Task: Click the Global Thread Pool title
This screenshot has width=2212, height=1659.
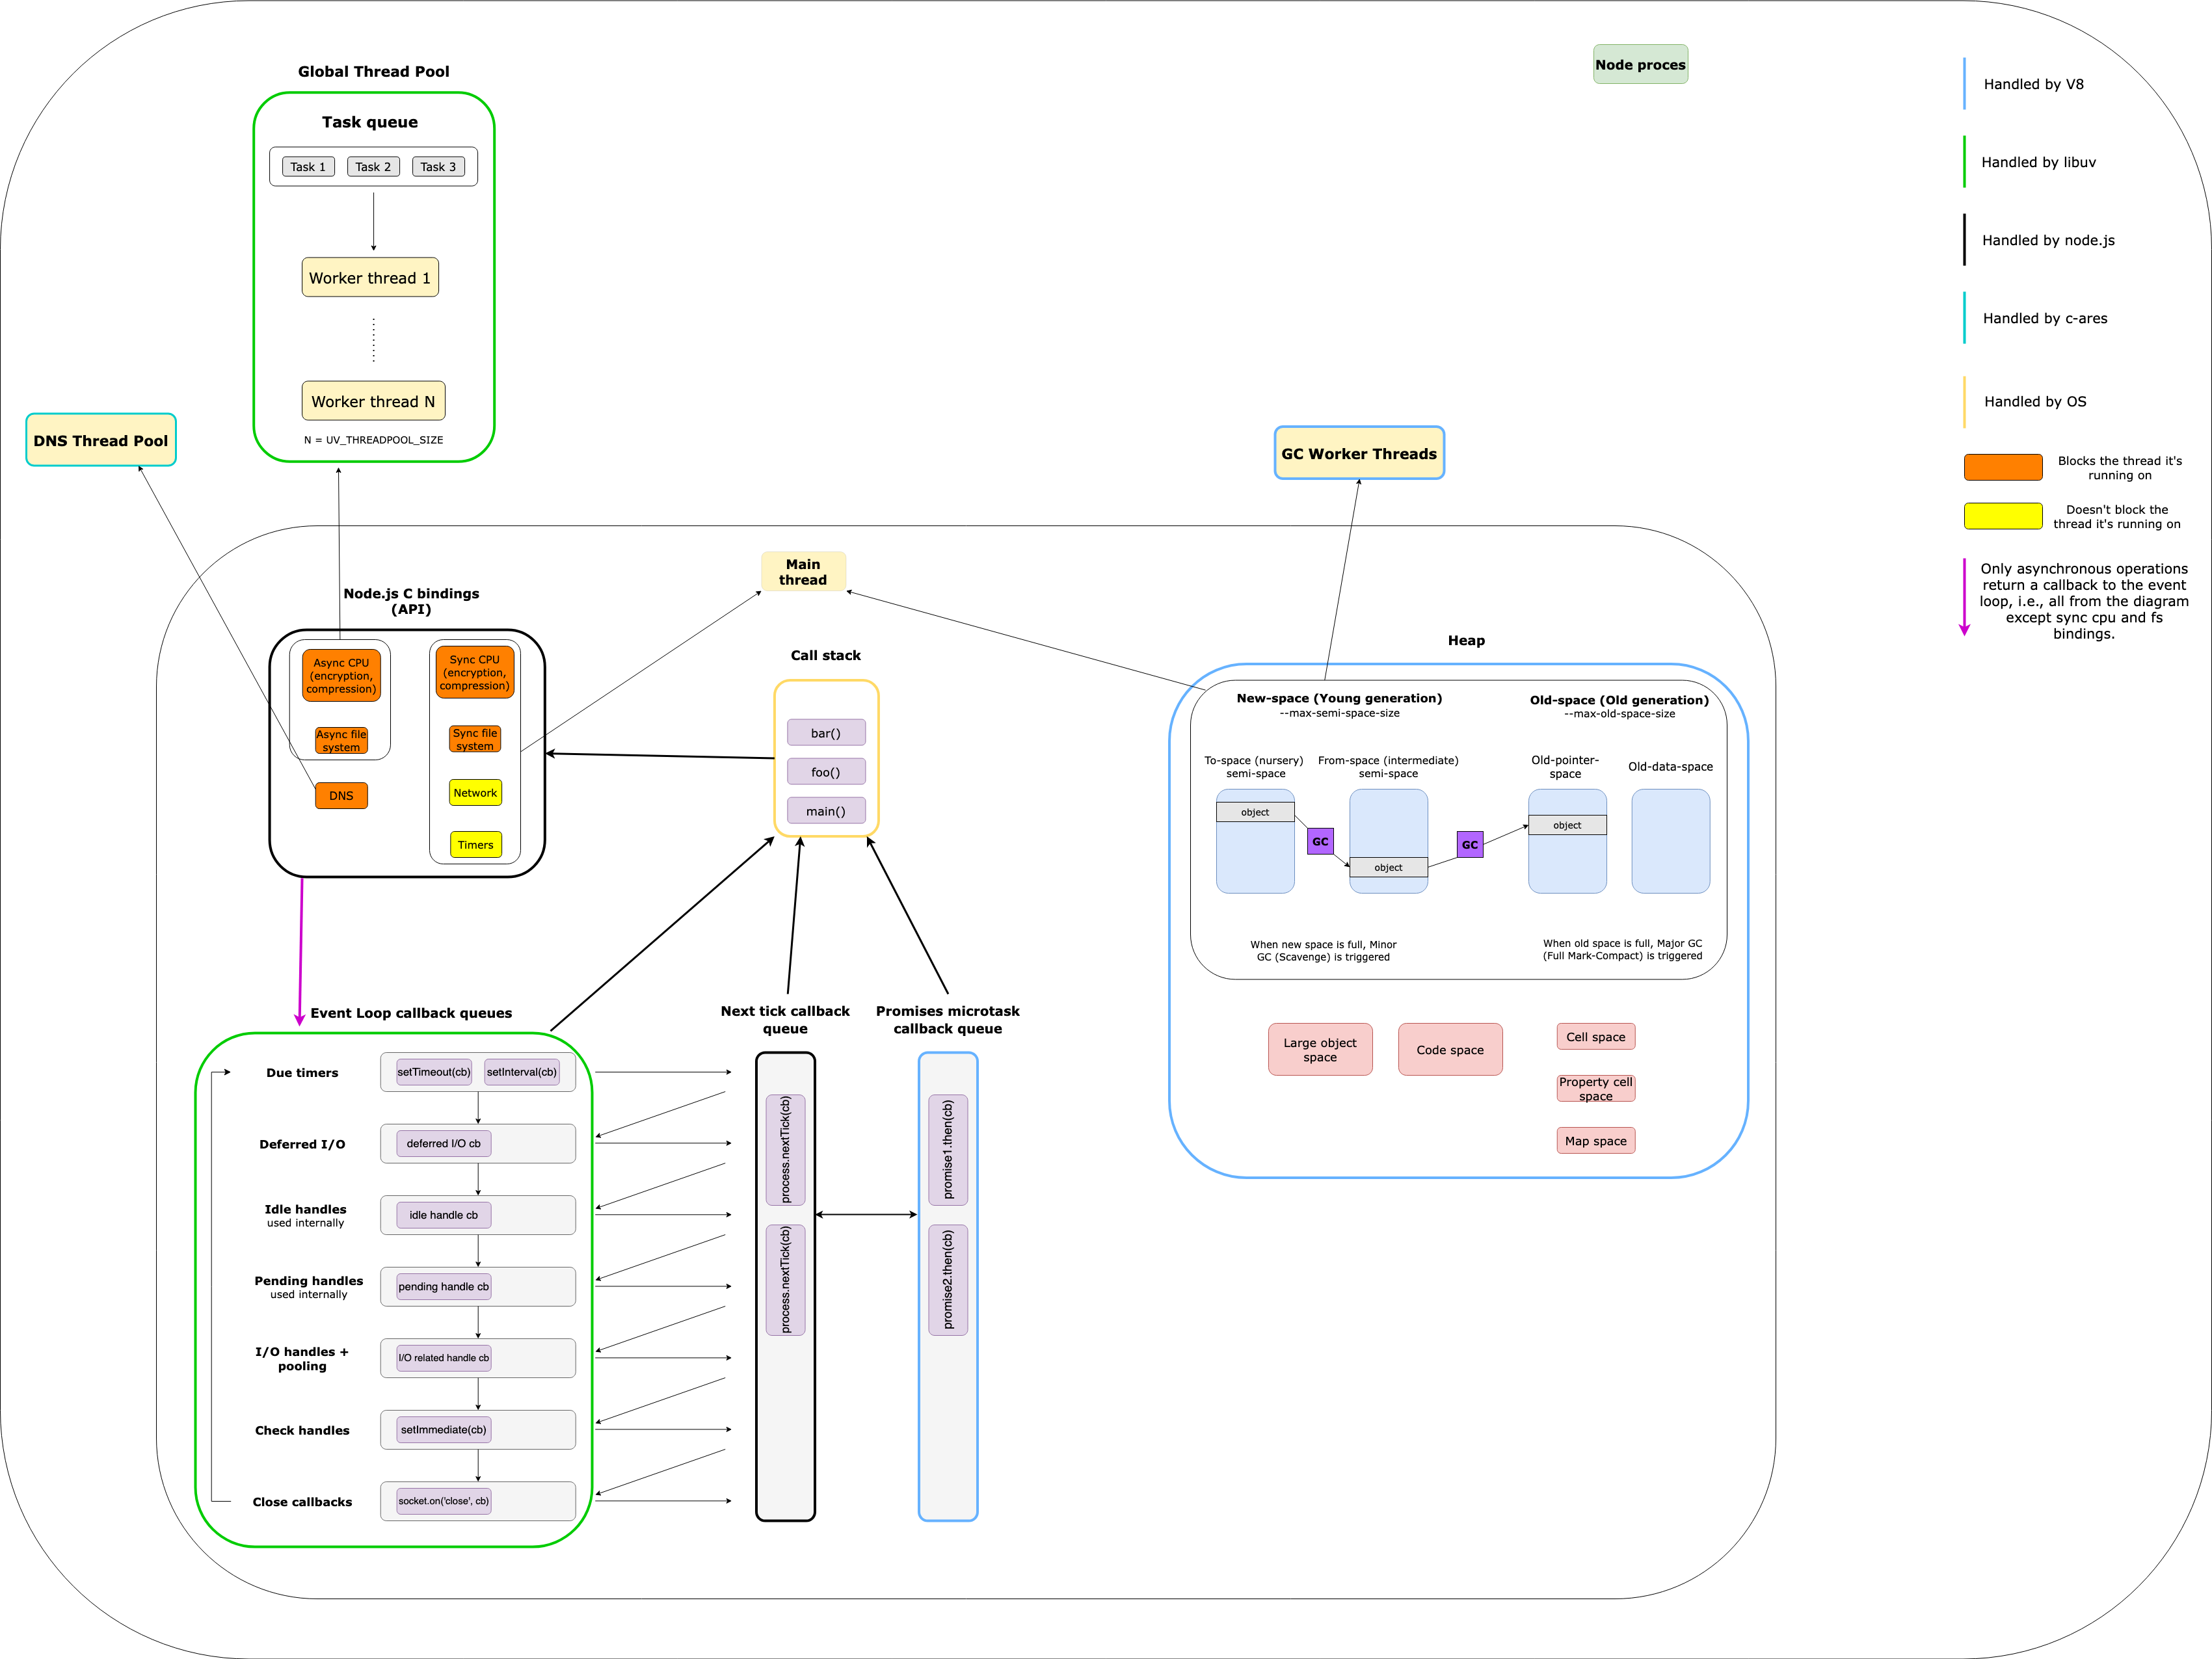Action: [x=374, y=71]
